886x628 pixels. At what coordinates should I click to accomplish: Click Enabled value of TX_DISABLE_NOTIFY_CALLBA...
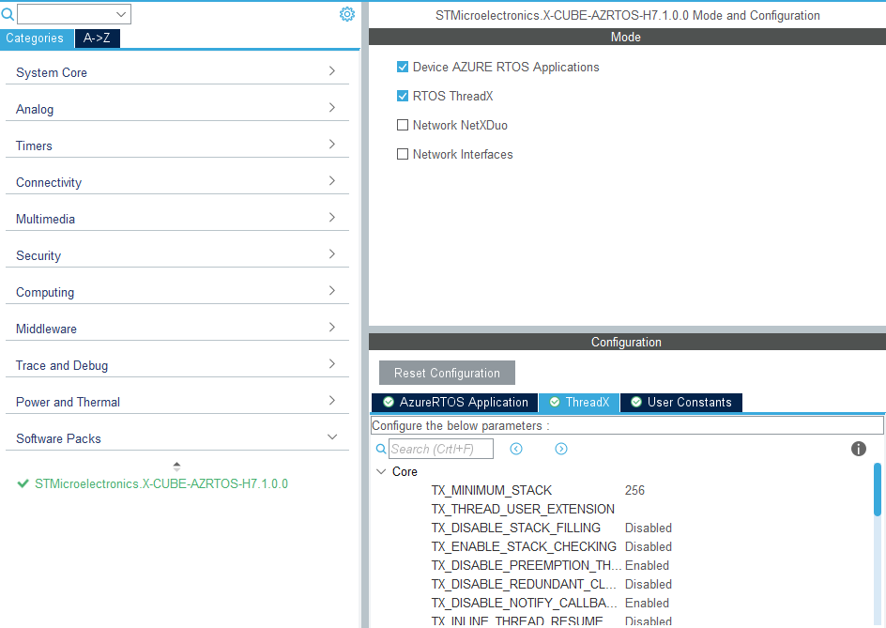click(647, 604)
